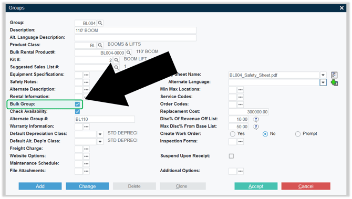The image size is (352, 199).
Task: Open Inspection Forms ellipsis button
Action: (x=241, y=142)
